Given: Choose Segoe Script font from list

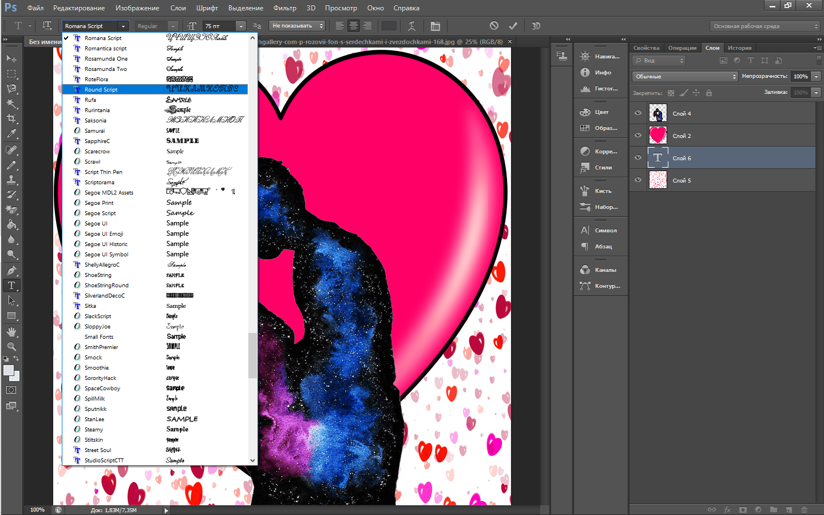Looking at the screenshot, I should click(x=100, y=213).
